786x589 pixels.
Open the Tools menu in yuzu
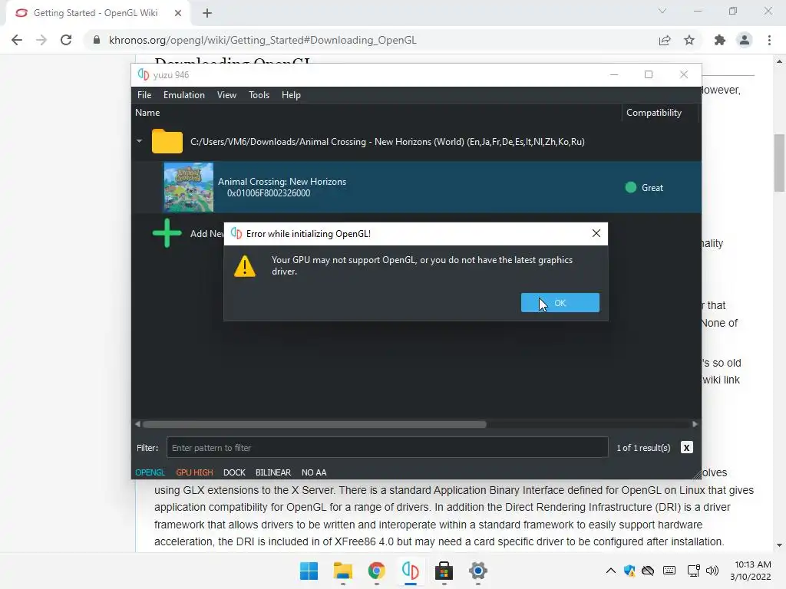[x=259, y=94]
